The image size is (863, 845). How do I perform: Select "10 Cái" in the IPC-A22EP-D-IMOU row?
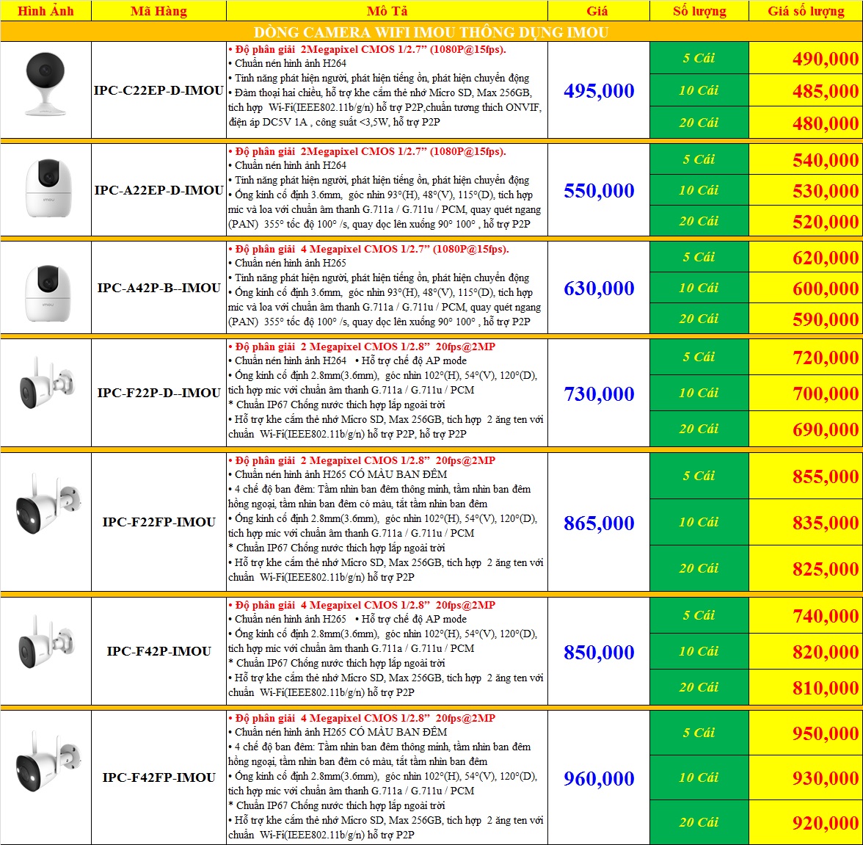point(699,190)
